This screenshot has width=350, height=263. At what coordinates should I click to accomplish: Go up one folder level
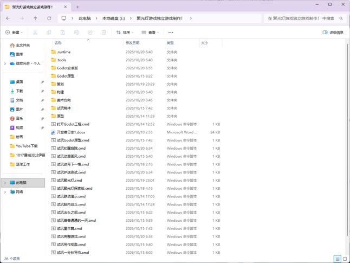click(x=35, y=18)
